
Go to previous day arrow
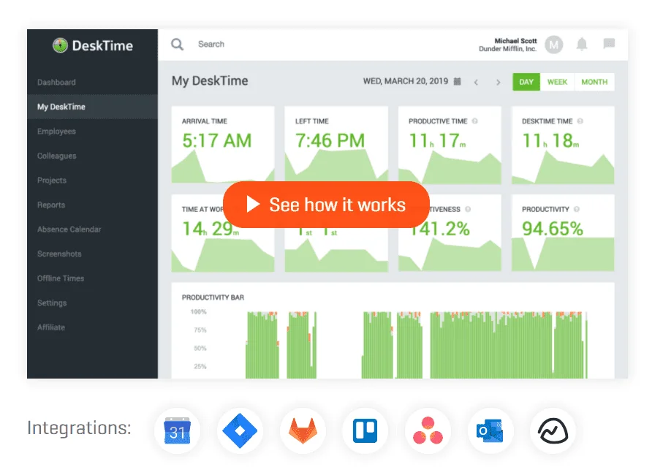476,83
